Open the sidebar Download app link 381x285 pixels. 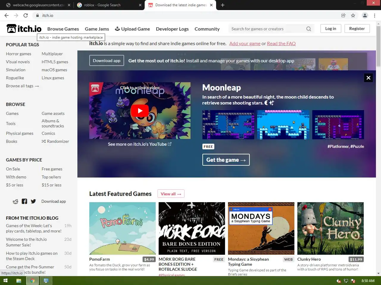(54, 201)
